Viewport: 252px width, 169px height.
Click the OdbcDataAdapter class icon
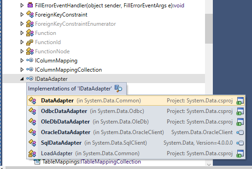coord(32,111)
